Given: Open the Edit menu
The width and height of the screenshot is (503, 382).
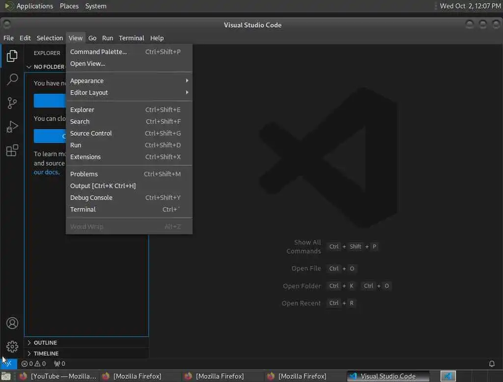Looking at the screenshot, I should click(25, 38).
